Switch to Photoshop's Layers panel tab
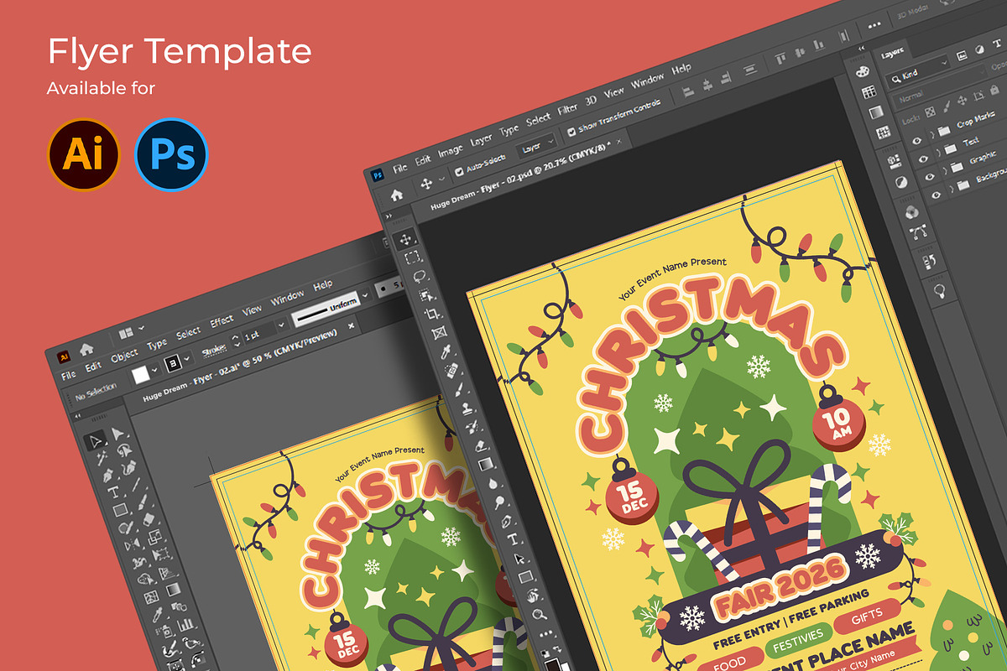1007x671 pixels. coord(893,52)
